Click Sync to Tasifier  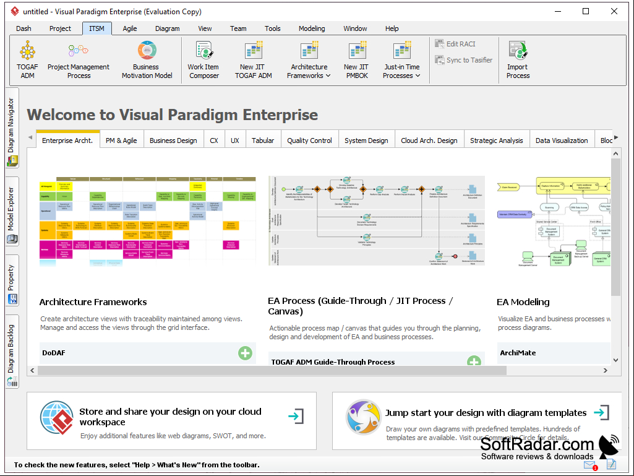coord(463,60)
